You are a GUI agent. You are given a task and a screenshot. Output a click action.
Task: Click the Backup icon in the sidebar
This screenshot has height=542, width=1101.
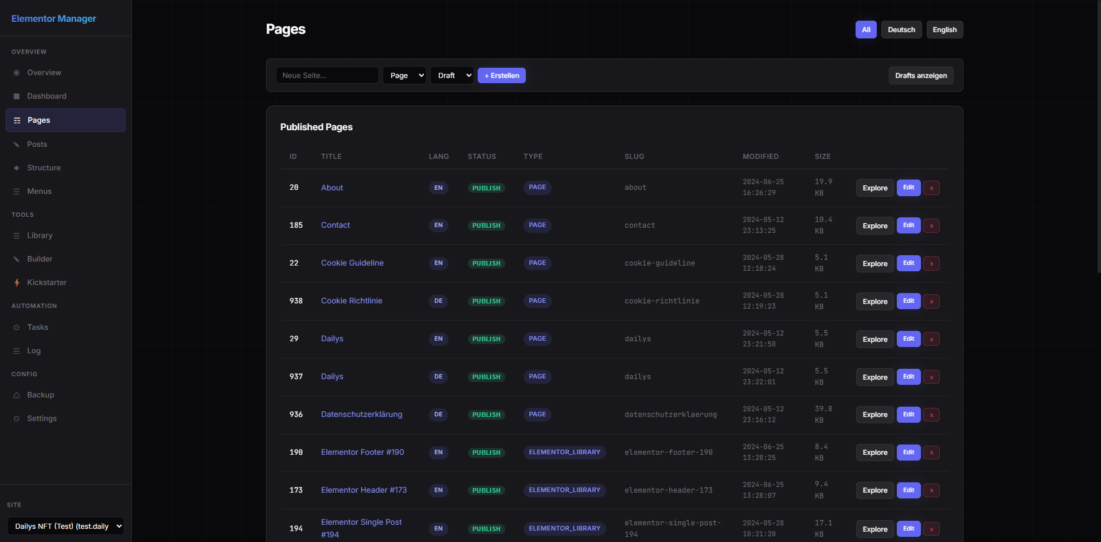point(17,395)
